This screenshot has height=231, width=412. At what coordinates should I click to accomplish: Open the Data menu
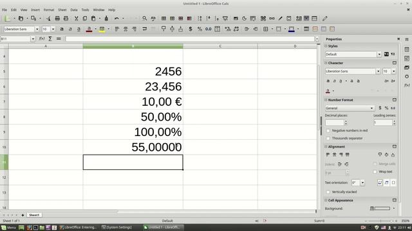point(74,10)
